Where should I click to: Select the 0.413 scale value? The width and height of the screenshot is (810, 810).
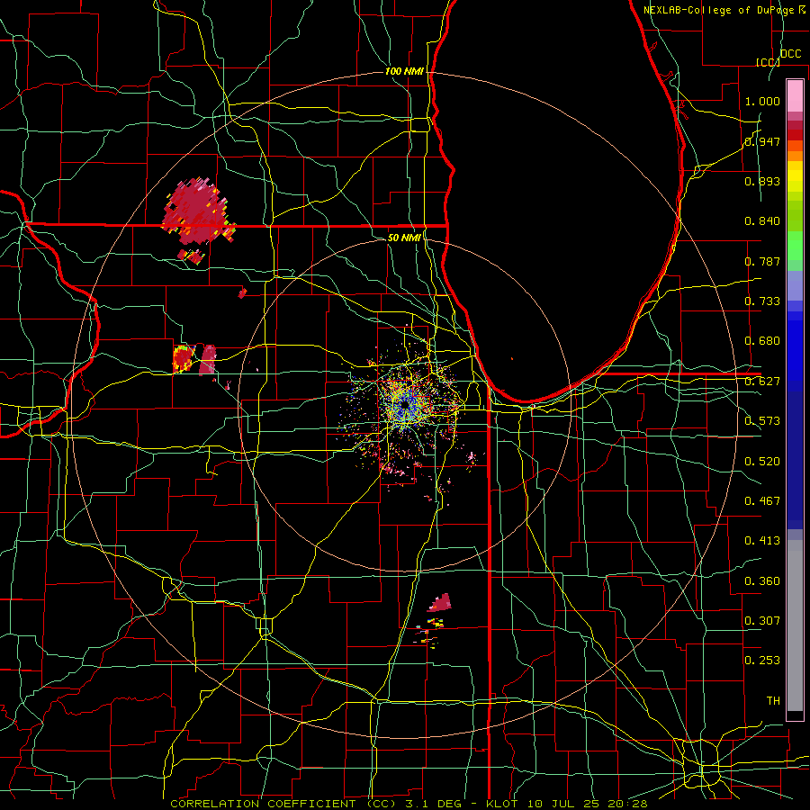(762, 541)
